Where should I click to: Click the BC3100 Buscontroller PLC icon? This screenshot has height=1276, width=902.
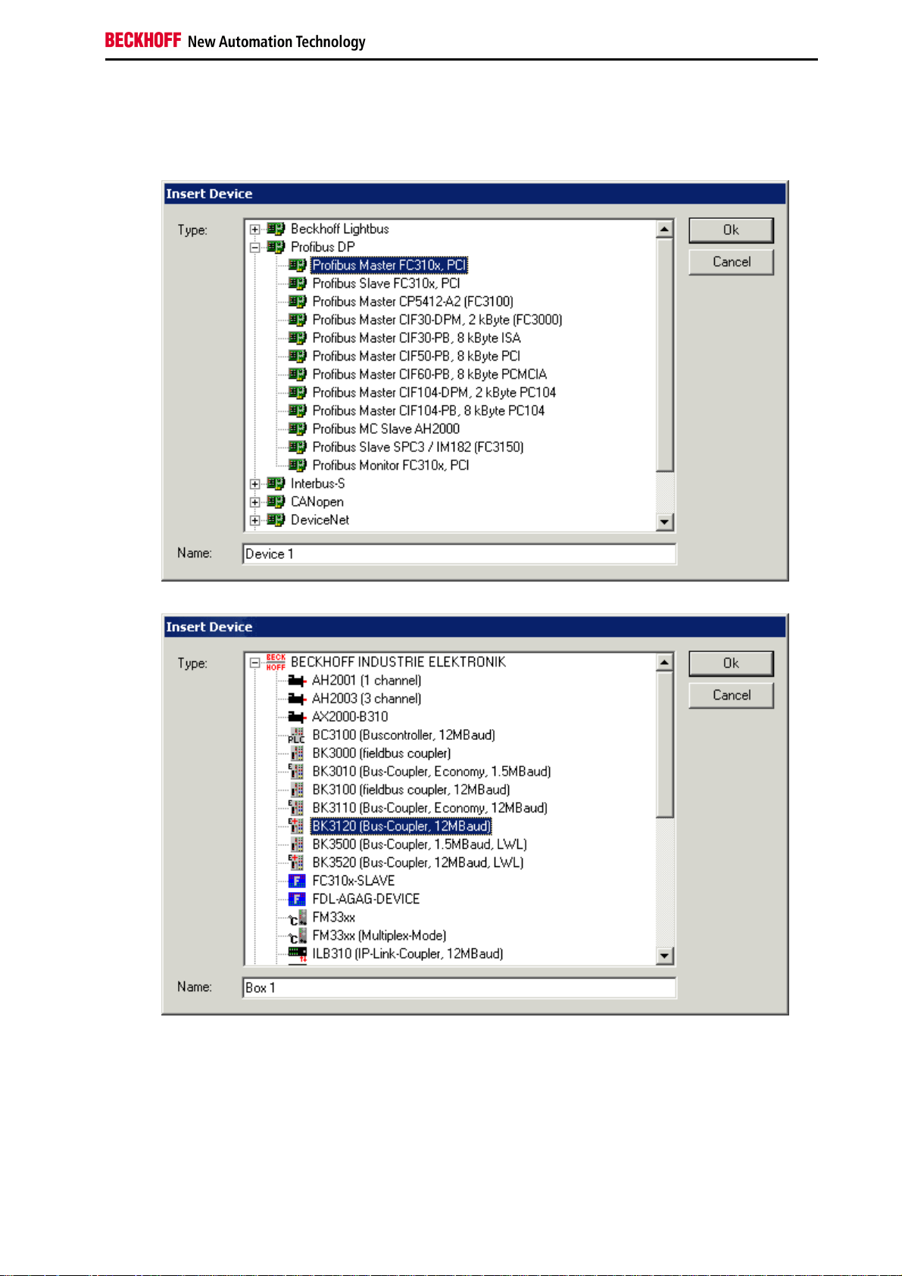pyautogui.click(x=297, y=735)
